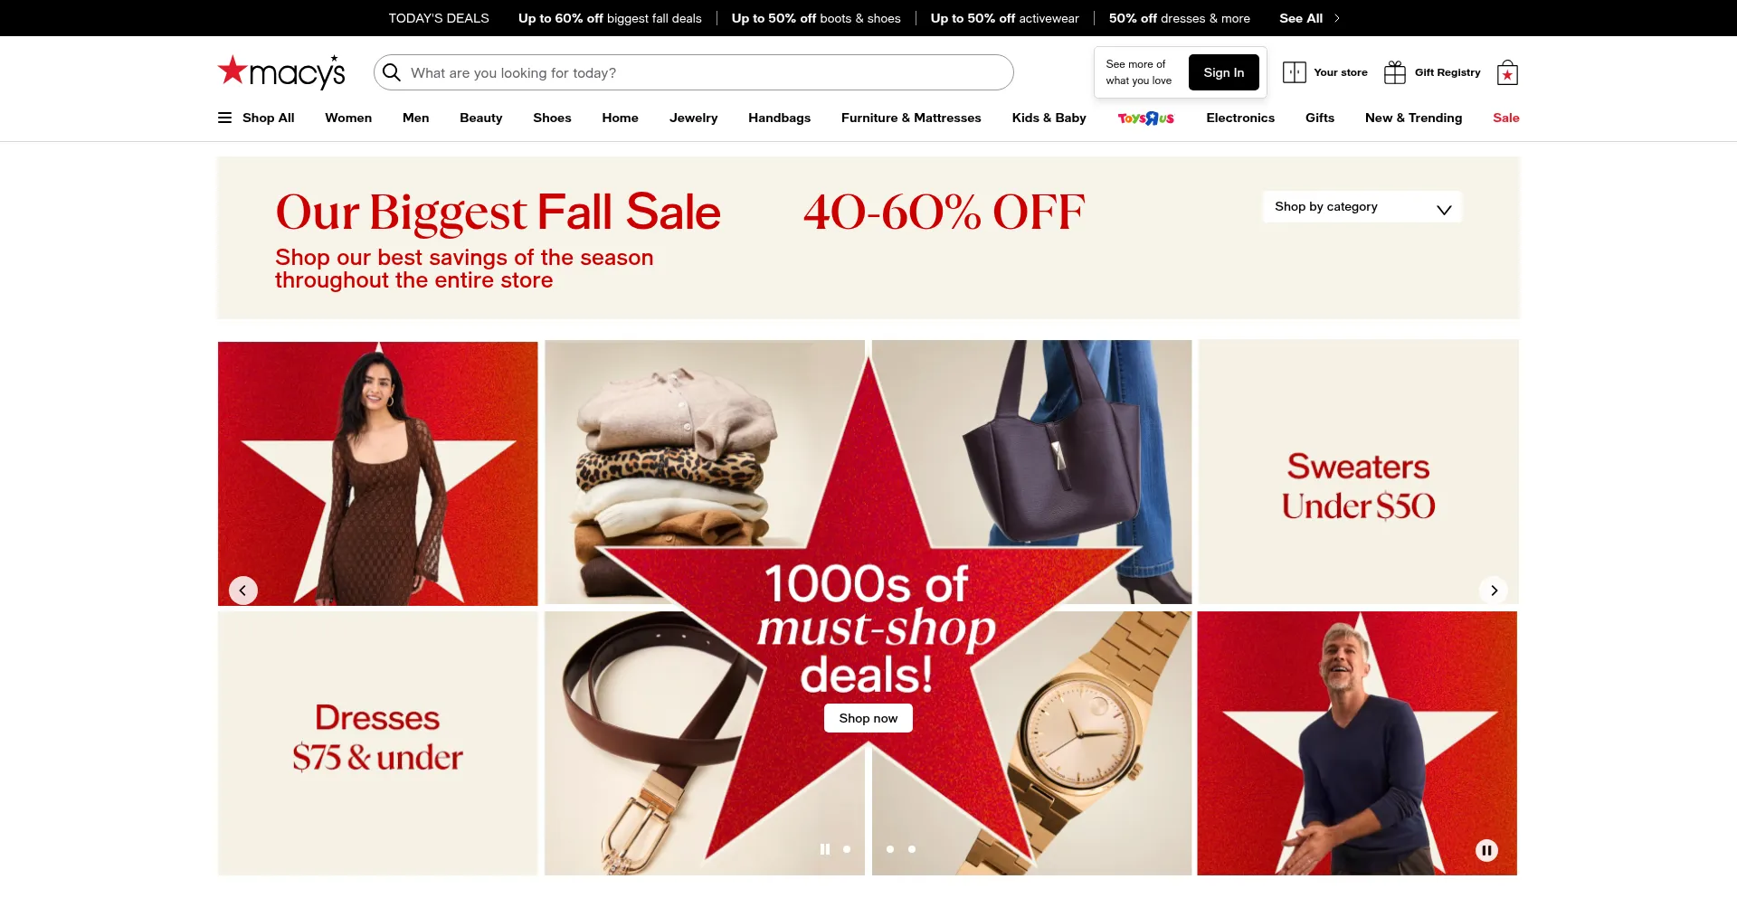Screen dimensions: 1737x898
Task: Click the Sign In button
Action: click(x=1224, y=72)
